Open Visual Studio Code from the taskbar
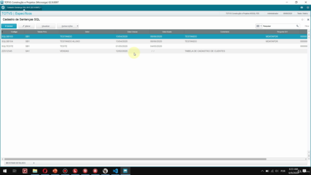 click(115, 171)
